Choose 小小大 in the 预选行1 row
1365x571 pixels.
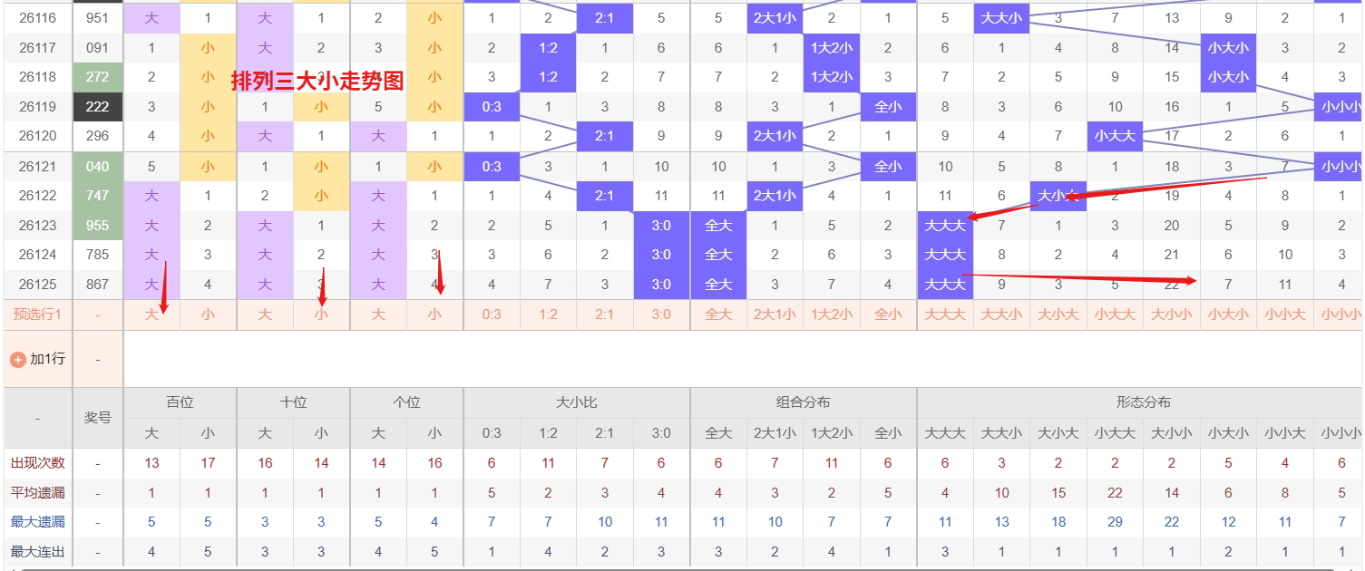pos(1285,315)
